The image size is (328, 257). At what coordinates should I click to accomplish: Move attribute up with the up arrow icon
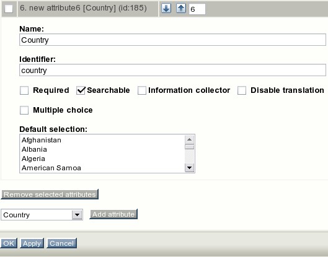[x=181, y=9]
